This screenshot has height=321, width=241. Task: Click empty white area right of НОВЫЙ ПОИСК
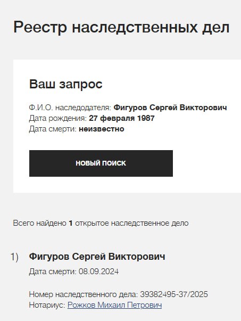tap(206, 163)
